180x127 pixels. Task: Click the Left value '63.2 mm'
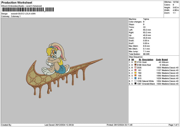click(x=147, y=30)
